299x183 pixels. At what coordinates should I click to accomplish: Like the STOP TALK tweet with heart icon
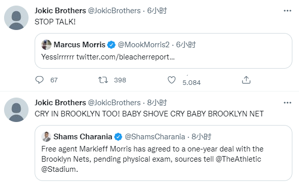click(x=172, y=80)
